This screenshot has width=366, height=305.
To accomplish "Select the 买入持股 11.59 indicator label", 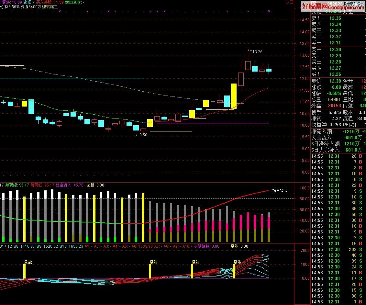I will click(x=50, y=2).
